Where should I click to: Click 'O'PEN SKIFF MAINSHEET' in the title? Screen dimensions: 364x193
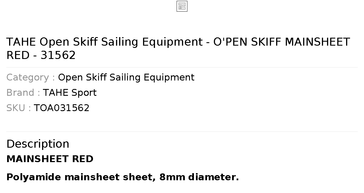click(x=282, y=42)
